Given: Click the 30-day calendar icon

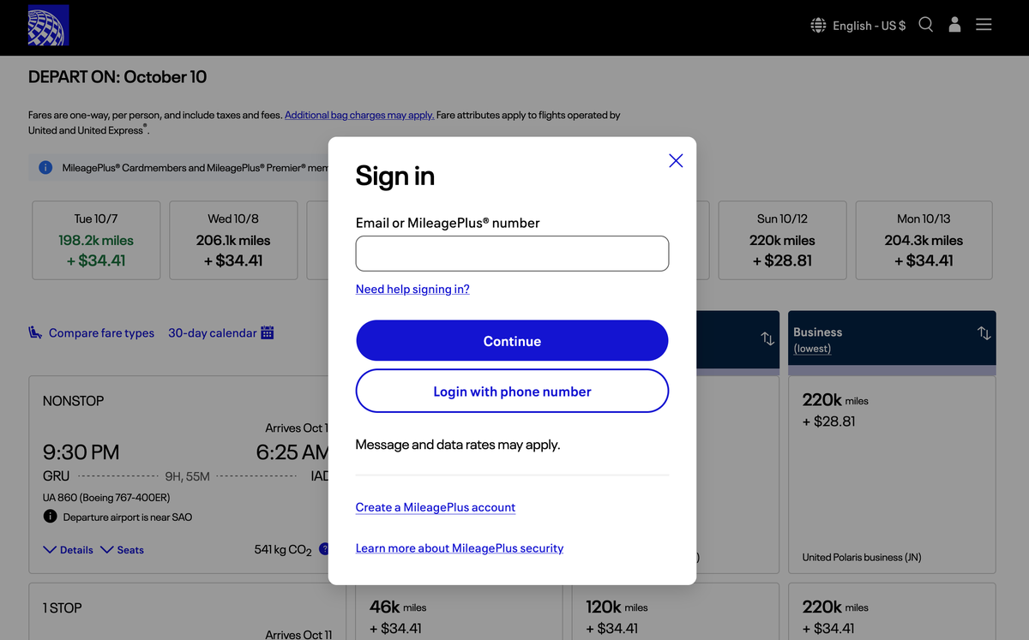Looking at the screenshot, I should click(267, 332).
